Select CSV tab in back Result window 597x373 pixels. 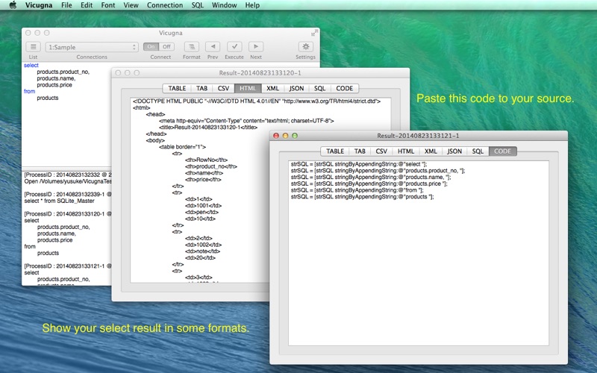click(223, 88)
